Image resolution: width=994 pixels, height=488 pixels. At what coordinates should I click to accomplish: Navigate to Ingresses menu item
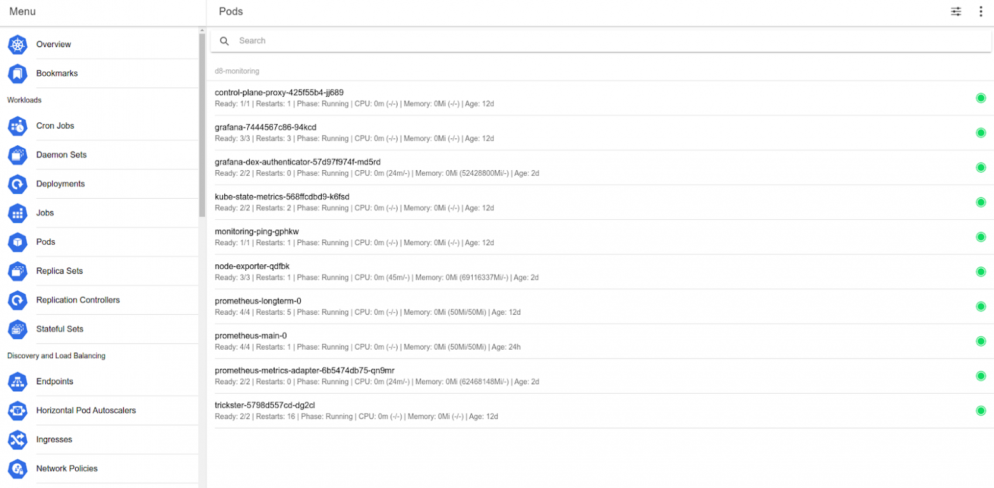(x=54, y=440)
